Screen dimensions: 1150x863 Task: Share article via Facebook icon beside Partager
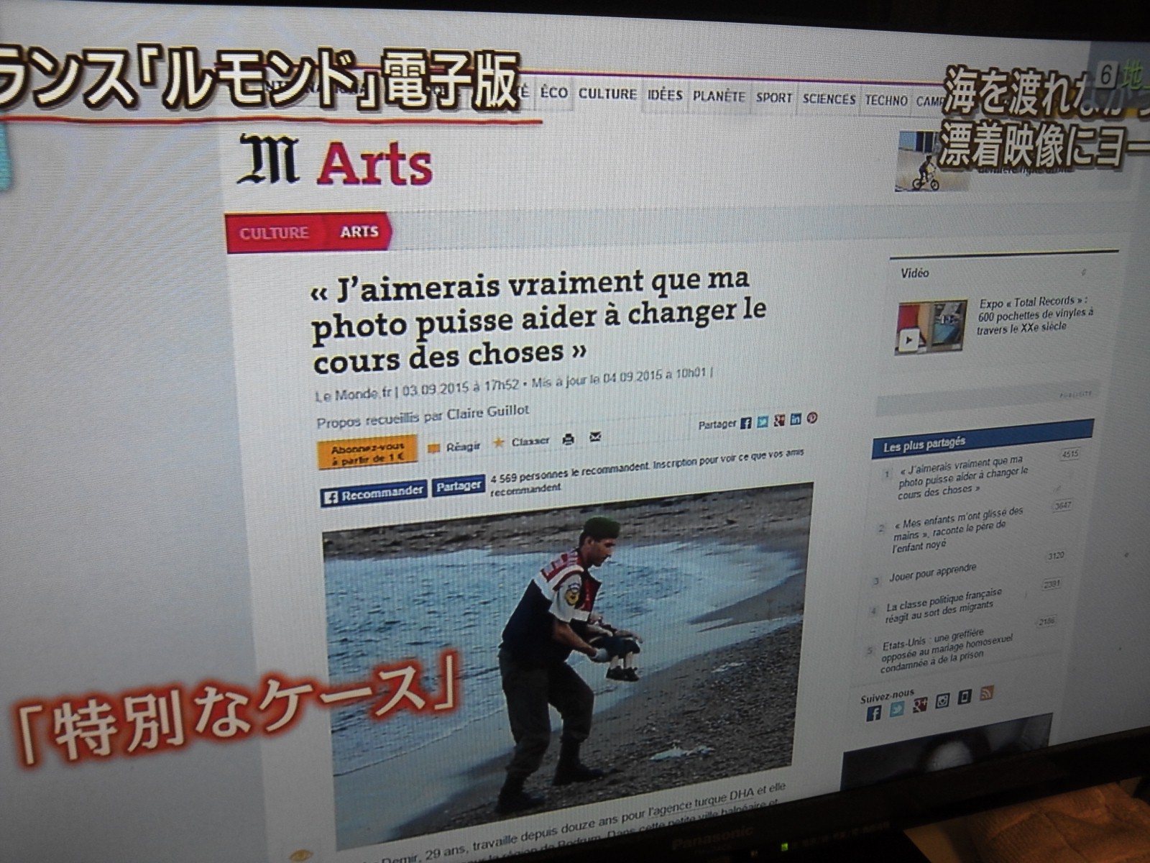tap(746, 424)
